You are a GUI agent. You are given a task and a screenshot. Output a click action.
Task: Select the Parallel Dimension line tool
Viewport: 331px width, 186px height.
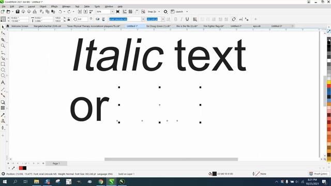[x=3, y=89]
